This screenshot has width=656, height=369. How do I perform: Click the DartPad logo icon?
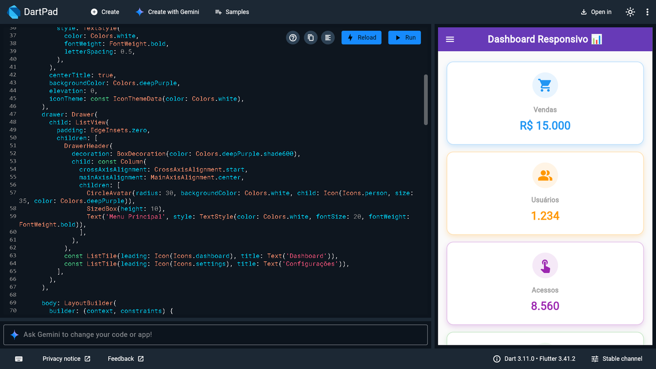pyautogui.click(x=14, y=12)
